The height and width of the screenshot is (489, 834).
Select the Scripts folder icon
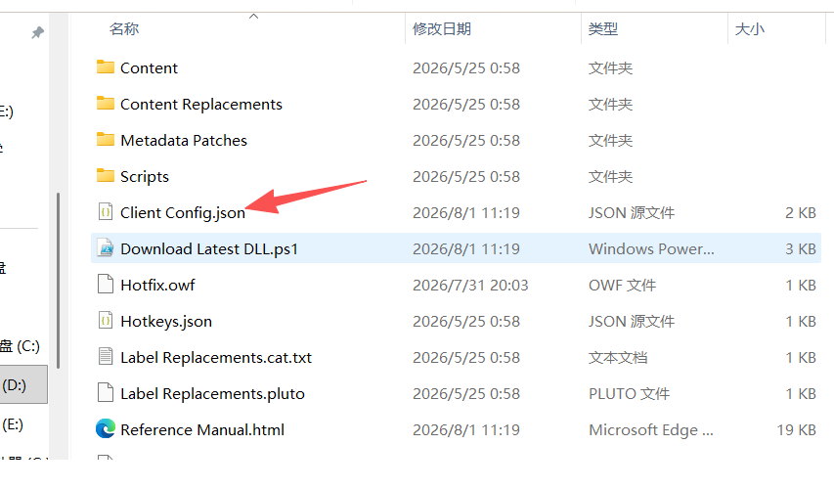106,176
